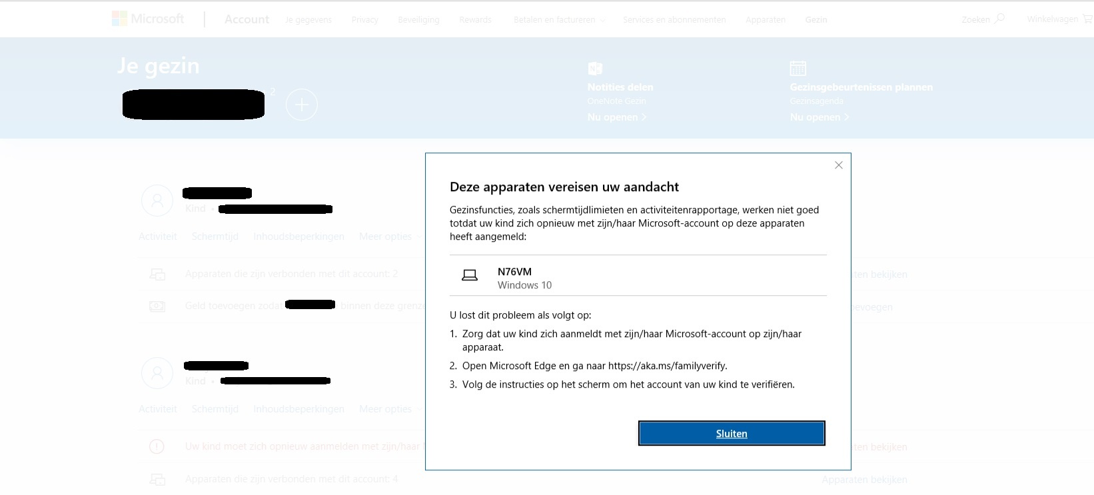Open the Winkelwagen cart icon
This screenshot has width=1094, height=495.
(x=1087, y=19)
